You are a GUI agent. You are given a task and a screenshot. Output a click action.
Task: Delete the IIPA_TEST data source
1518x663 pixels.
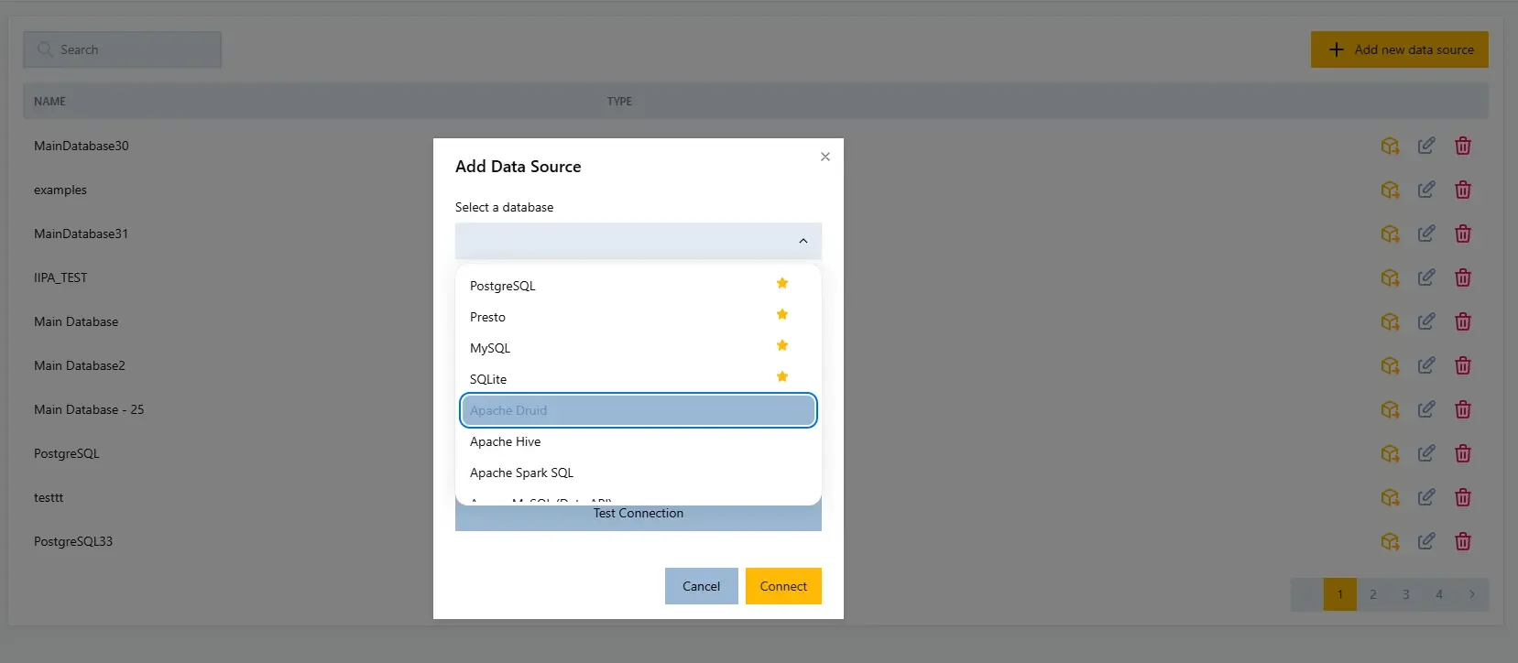[x=1463, y=277]
